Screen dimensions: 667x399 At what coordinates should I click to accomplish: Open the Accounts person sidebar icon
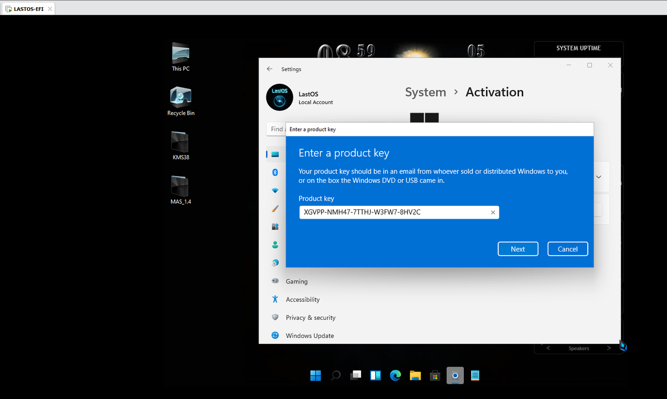click(275, 245)
